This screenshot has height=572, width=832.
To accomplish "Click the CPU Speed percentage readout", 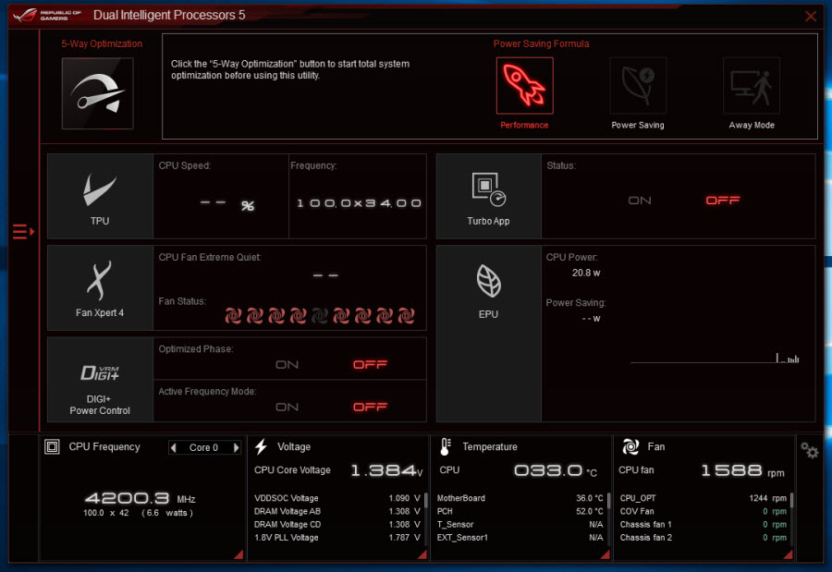I will (226, 204).
